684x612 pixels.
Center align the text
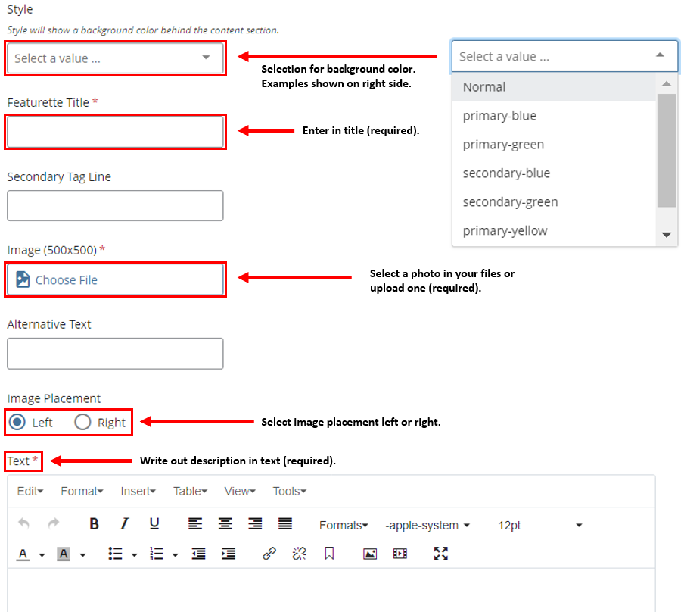pyautogui.click(x=225, y=523)
